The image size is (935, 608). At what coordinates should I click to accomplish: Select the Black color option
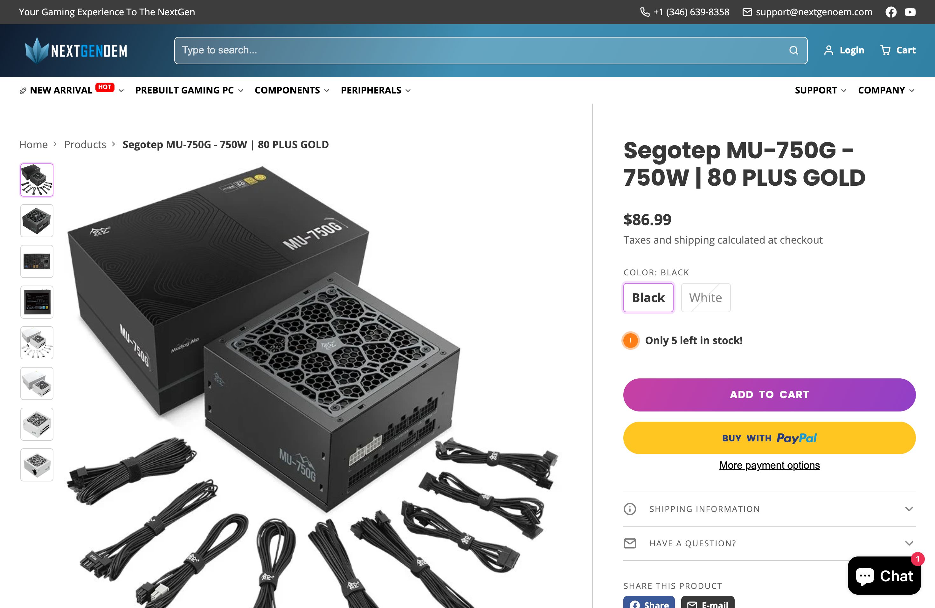pos(648,297)
